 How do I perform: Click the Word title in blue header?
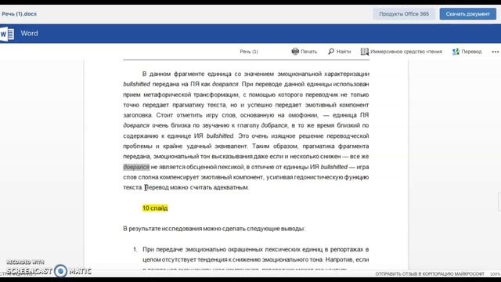(x=30, y=33)
